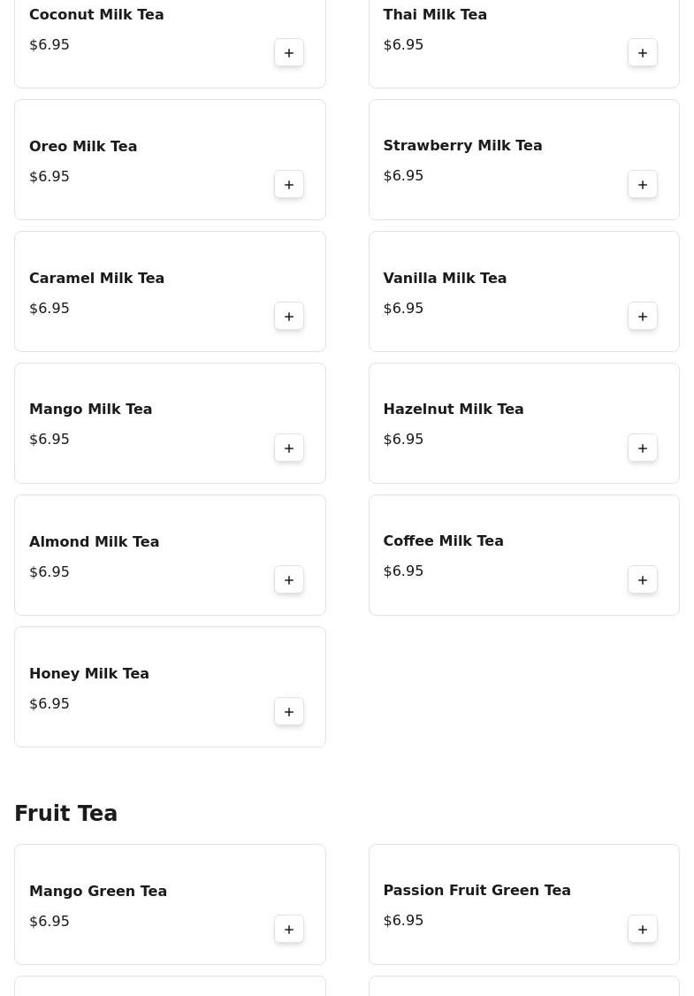The image size is (694, 996).
Task: Select the Passion Fruit Green Tea name
Action: [x=477, y=890]
